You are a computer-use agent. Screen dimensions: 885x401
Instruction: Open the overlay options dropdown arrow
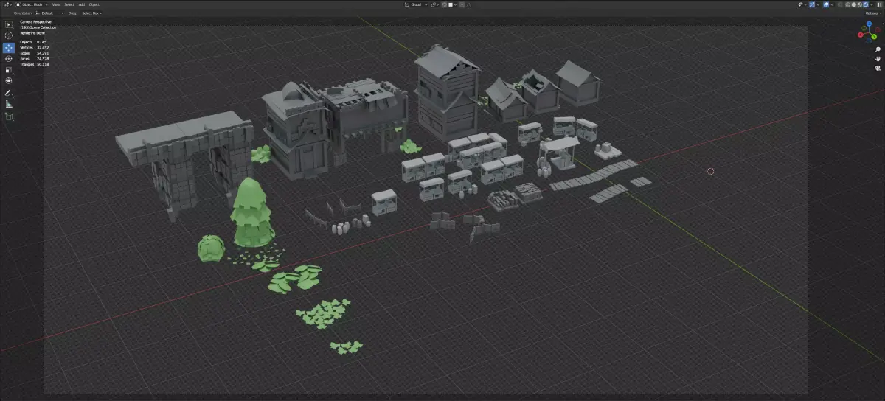(833, 4)
